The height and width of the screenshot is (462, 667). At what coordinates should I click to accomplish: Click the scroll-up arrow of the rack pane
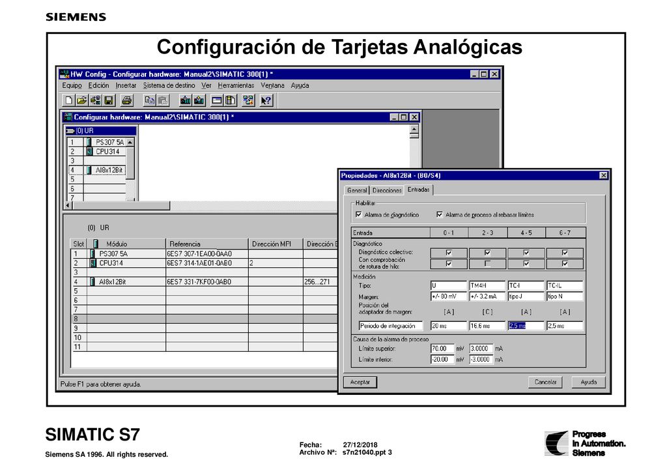coord(414,128)
